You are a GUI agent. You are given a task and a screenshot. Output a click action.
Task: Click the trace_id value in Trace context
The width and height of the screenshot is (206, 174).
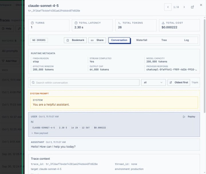coord(72,164)
